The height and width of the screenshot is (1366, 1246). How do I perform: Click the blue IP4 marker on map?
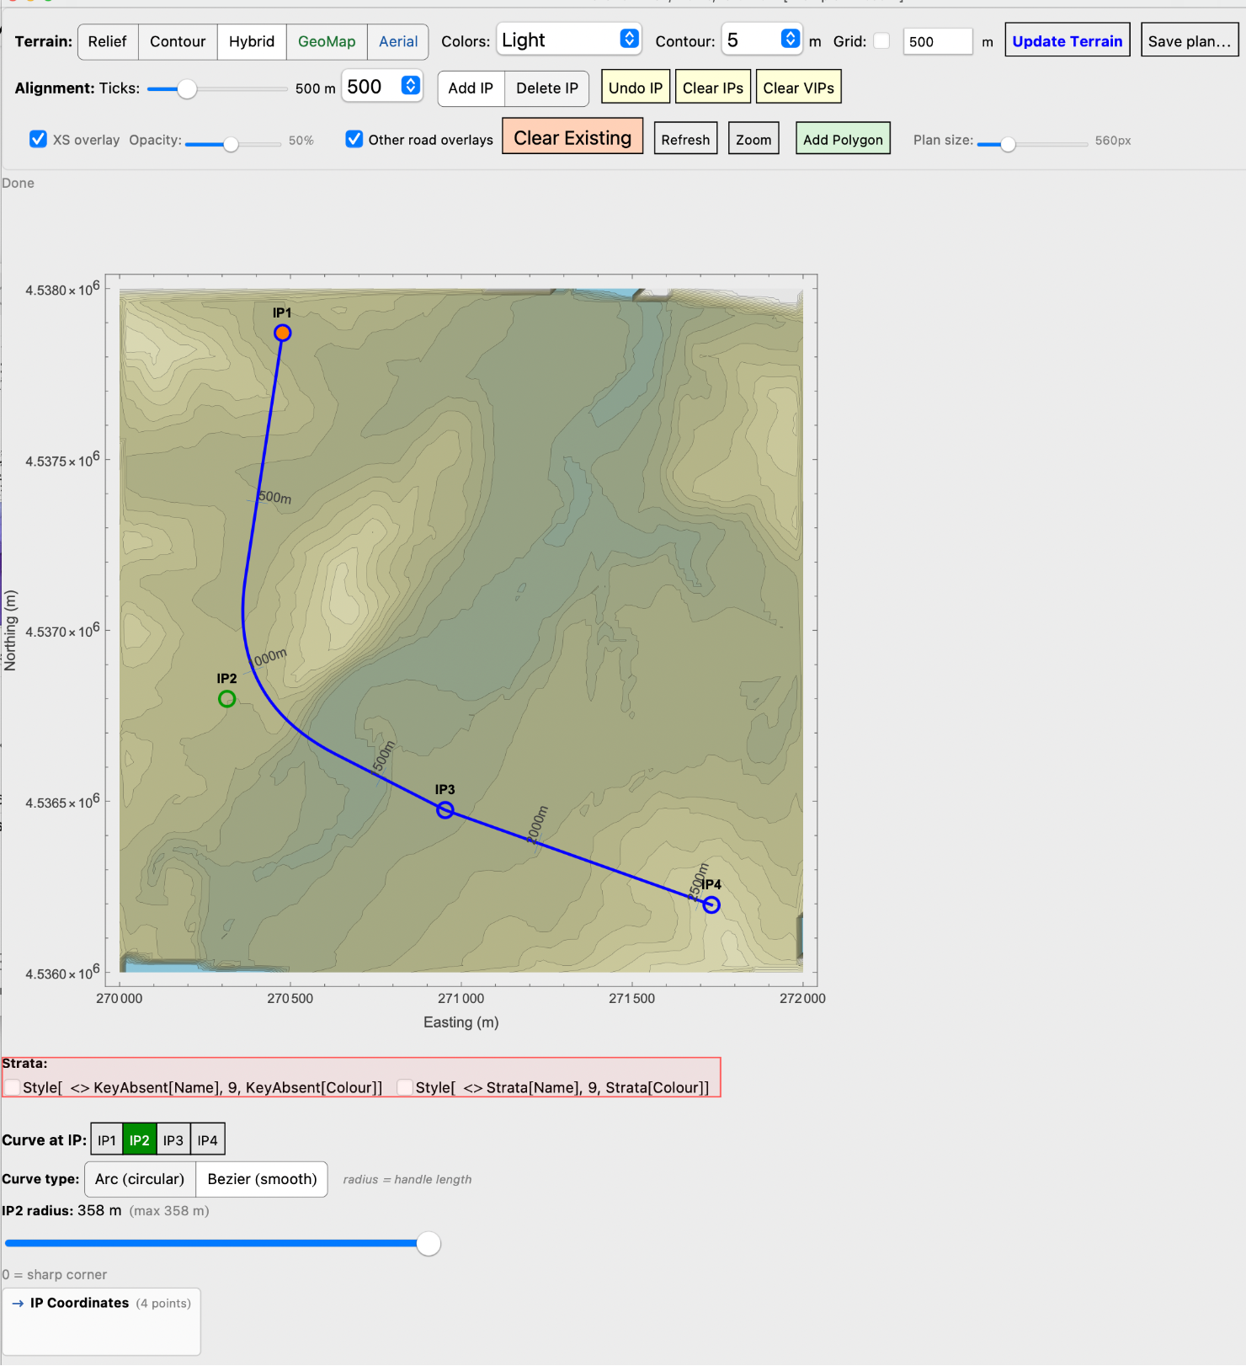pos(711,905)
